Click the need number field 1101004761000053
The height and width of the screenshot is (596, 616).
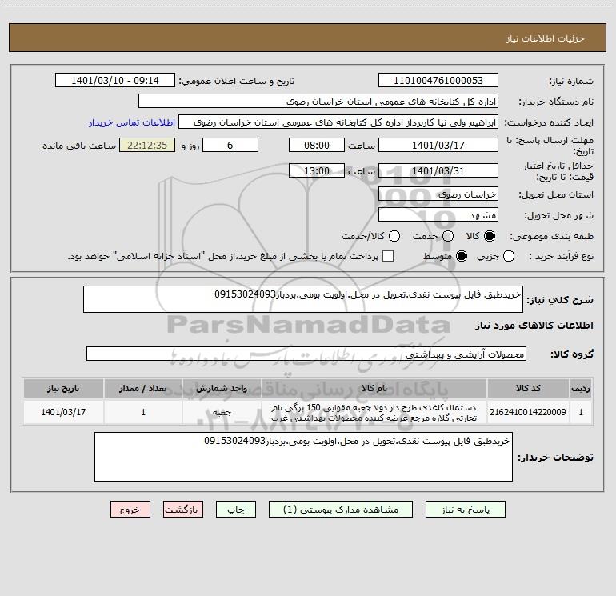[x=438, y=81]
